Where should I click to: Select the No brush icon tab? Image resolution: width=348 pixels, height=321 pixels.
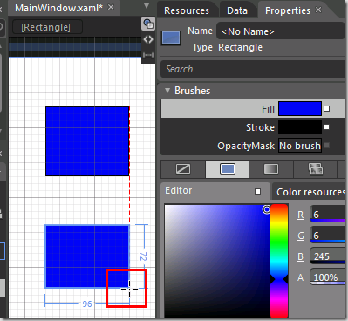pyautogui.click(x=183, y=169)
